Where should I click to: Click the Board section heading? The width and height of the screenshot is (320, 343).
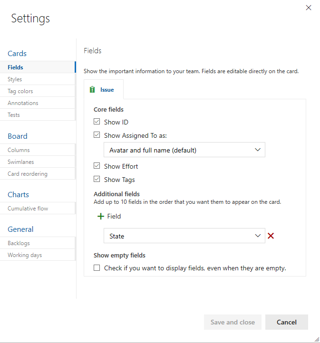click(x=18, y=136)
